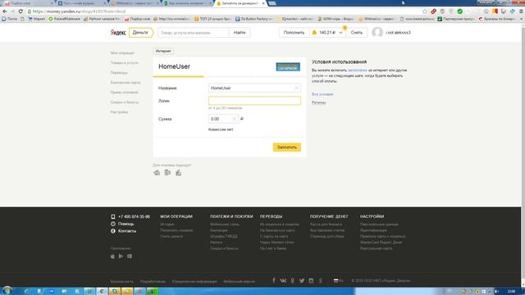Screen dimensions: 525x295
Task: Clear the Название field with X
Action: [x=296, y=88]
